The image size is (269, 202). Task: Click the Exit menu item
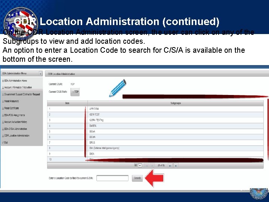[x=6, y=143]
